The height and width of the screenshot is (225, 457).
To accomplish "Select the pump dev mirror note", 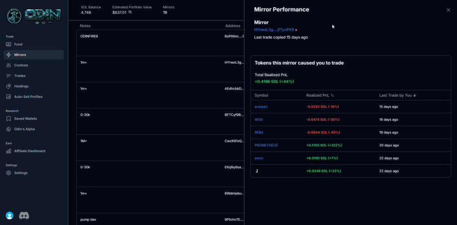I will pyautogui.click(x=88, y=220).
